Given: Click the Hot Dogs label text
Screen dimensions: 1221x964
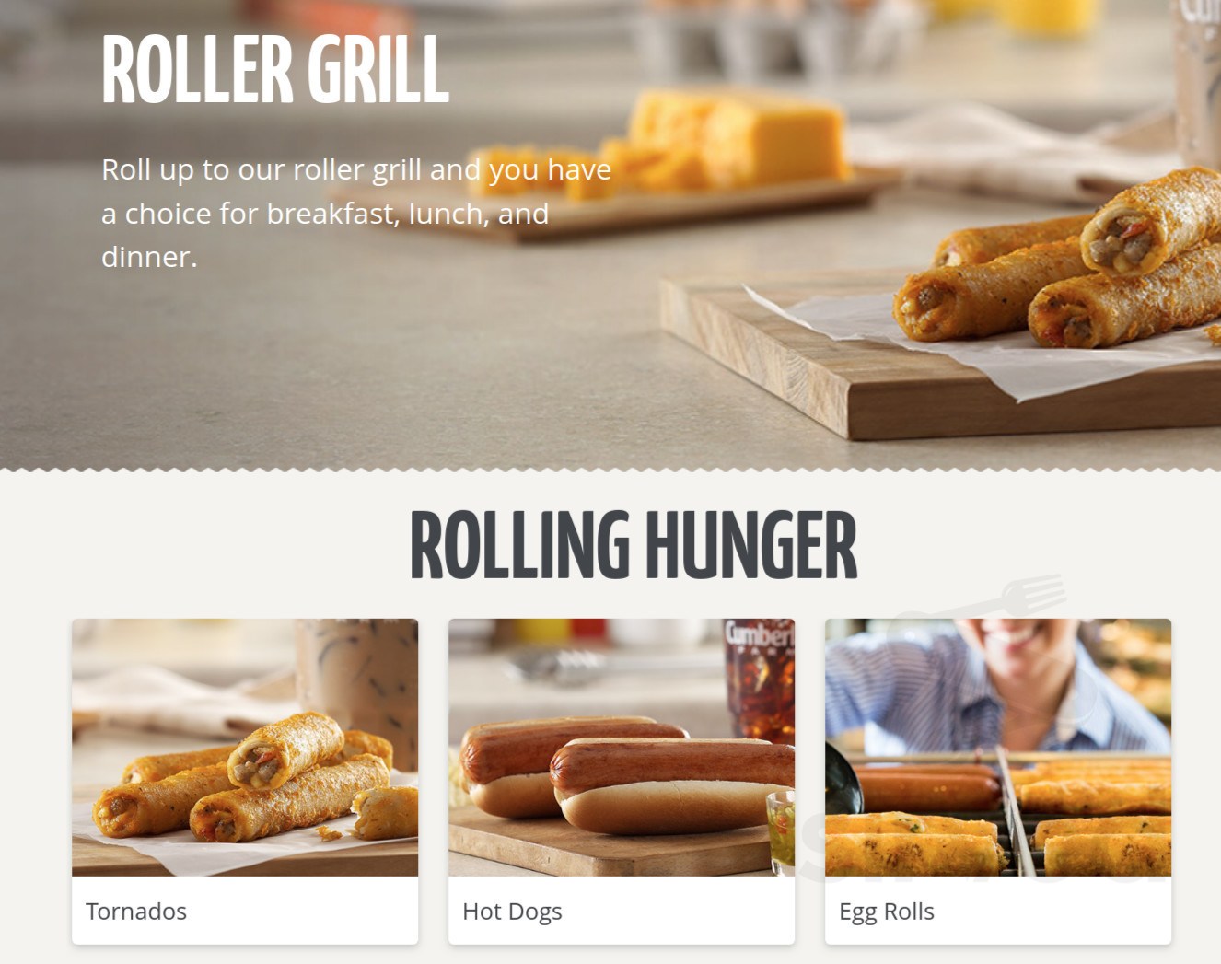Looking at the screenshot, I should [x=512, y=912].
